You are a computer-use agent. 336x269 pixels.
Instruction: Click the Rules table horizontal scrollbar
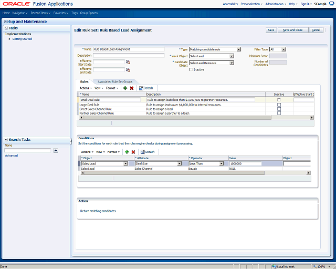[x=177, y=118]
